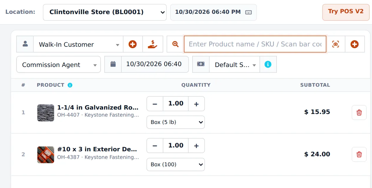Click the product column info icon
The image size is (372, 188).
click(70, 85)
